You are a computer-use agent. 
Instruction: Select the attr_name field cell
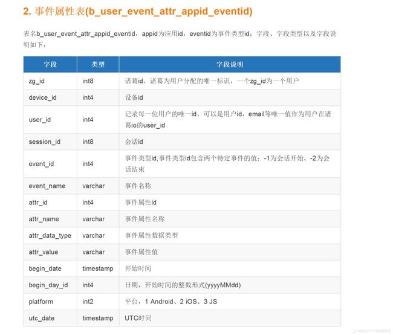click(x=50, y=219)
